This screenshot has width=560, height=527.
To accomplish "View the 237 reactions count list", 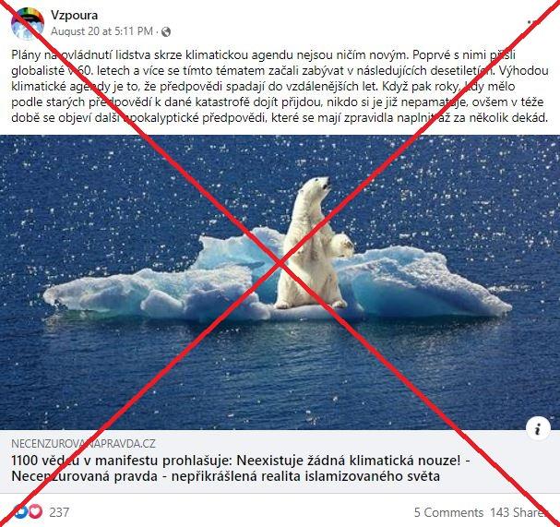I will (59, 512).
